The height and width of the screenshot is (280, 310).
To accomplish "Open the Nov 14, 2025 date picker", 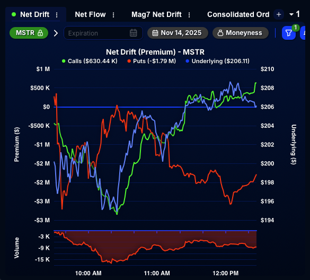I will [178, 33].
